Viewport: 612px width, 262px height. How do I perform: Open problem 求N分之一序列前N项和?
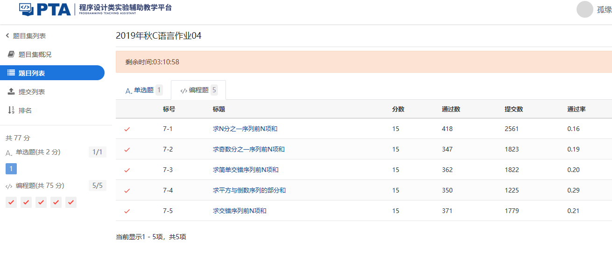(x=245, y=129)
